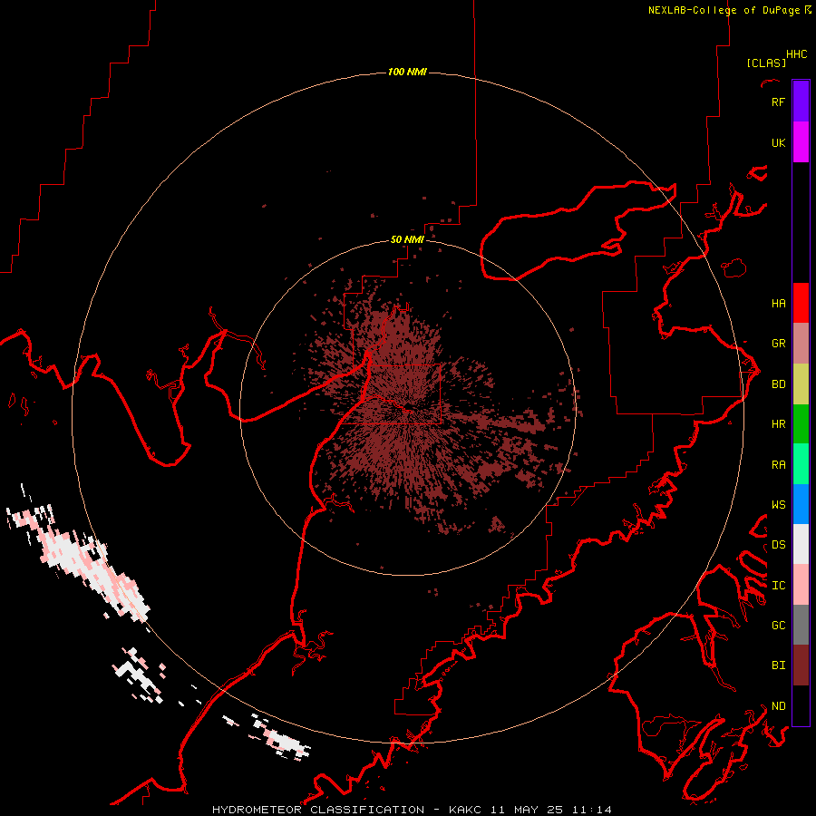
Task: Click the BD legend label
Action: coord(778,384)
